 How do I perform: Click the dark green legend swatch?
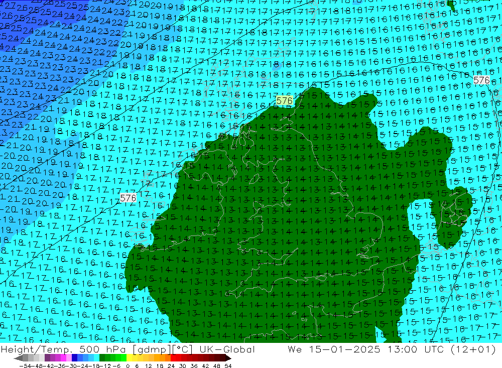pos(102,358)
